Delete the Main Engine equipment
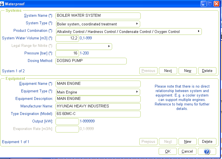Viewport: 222px width, 159px height. pos(207,142)
